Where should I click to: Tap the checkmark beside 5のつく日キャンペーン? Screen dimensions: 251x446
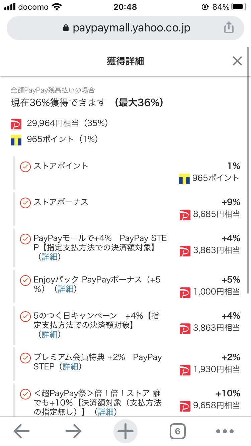point(25,316)
